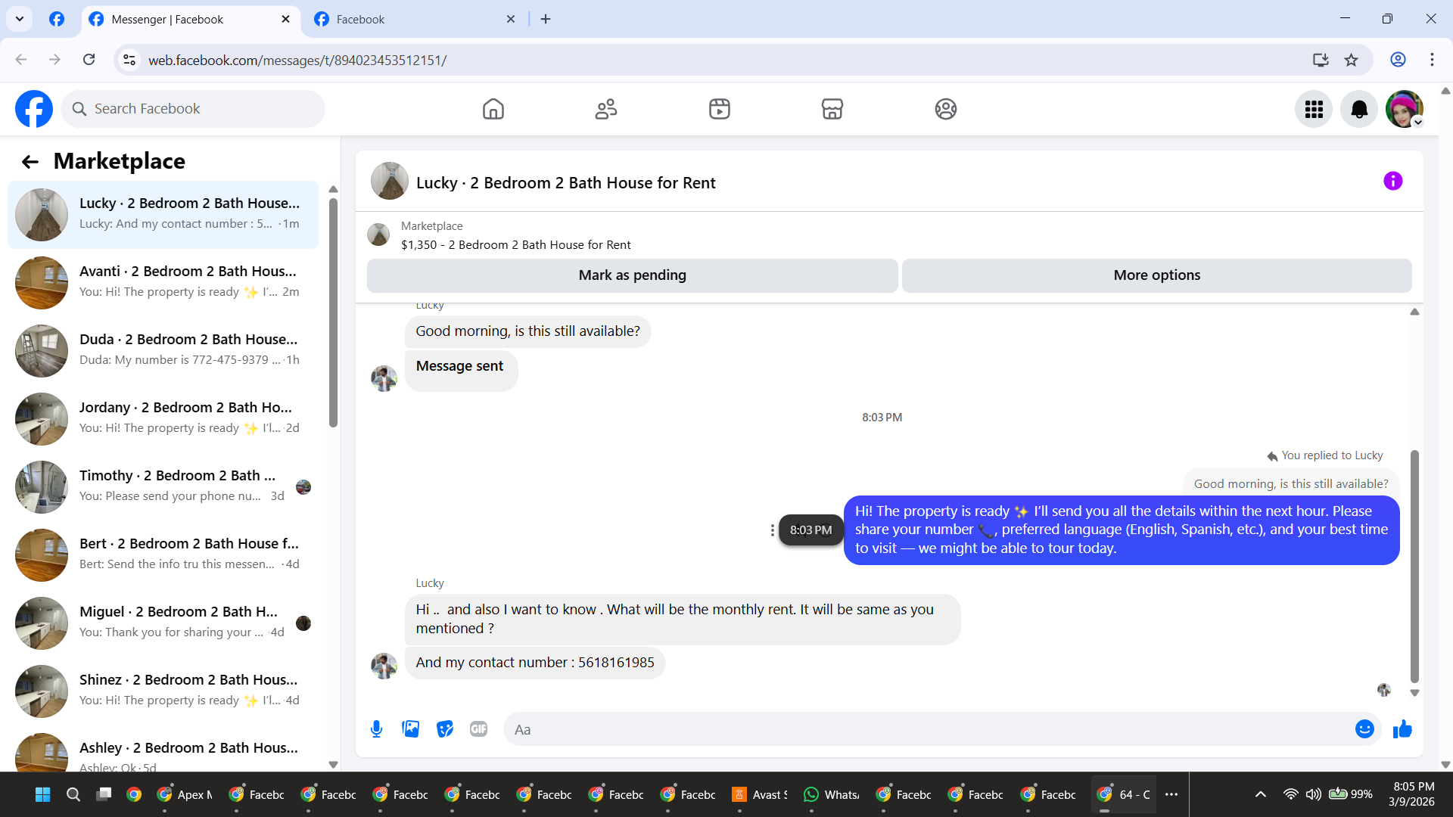Open the notifications bell
Screen dimensions: 1453x817
[x=1359, y=110]
